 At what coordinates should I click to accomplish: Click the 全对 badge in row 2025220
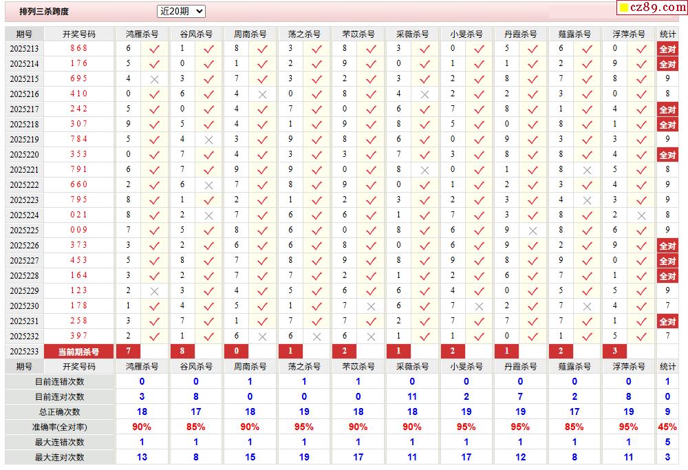[667, 155]
